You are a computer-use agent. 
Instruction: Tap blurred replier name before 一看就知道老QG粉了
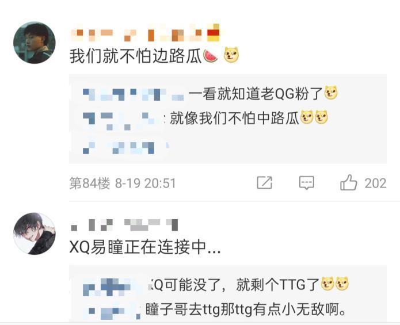click(x=133, y=94)
